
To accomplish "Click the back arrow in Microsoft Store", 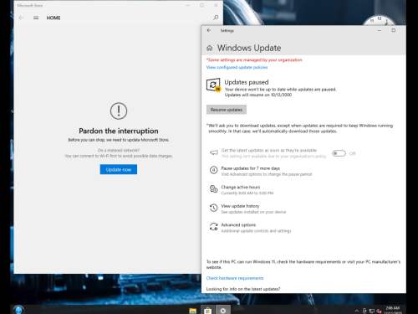I will coord(21,18).
